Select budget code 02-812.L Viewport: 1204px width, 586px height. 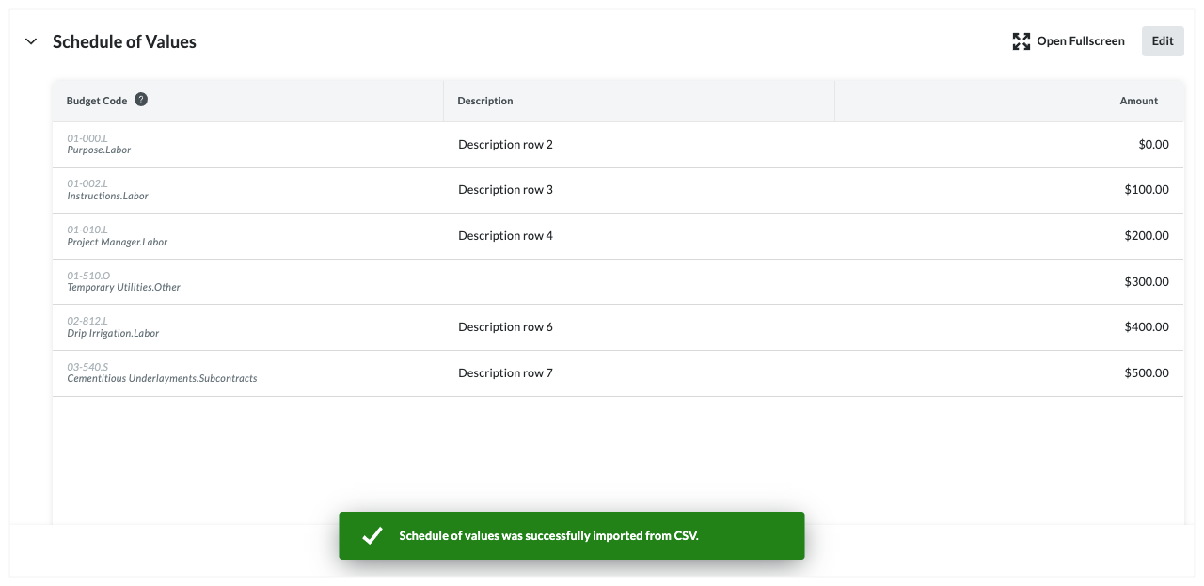(x=87, y=322)
